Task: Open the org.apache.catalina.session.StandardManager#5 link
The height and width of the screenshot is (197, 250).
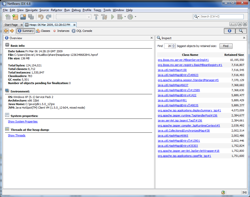Action: (188, 80)
